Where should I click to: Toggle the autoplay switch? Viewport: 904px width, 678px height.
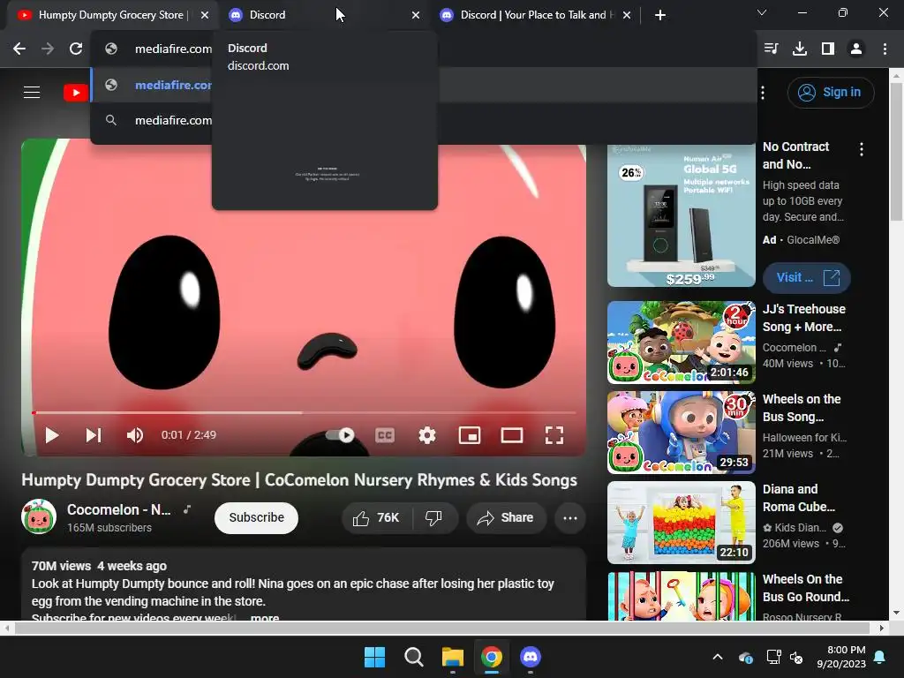(340, 434)
